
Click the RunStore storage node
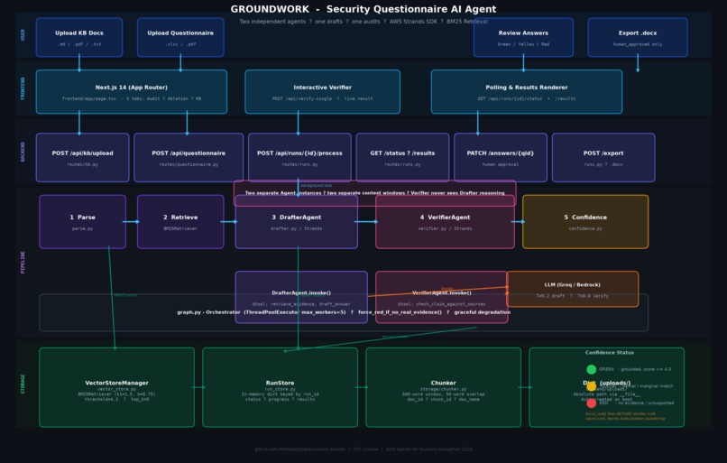280,387
